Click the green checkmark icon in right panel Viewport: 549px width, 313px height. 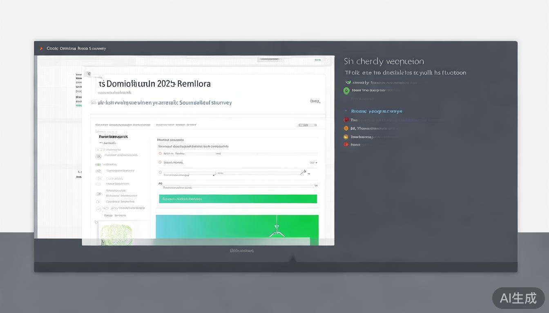(348, 82)
